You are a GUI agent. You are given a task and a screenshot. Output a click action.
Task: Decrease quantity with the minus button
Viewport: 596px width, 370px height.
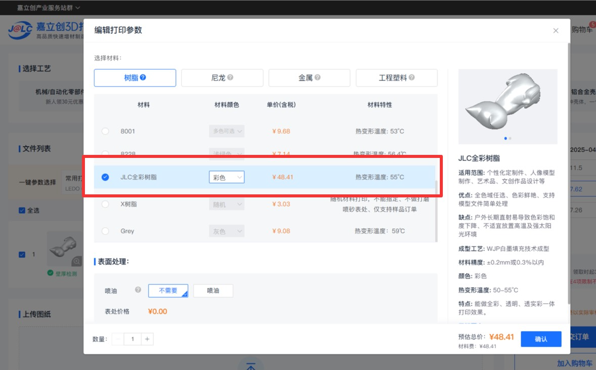[x=118, y=339]
